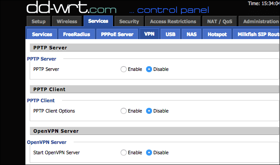Screen dimensions: 280x165
Task: Open the FreeRadius sub-tab
Action: [x=77, y=34]
